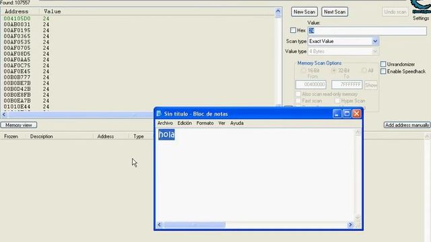This screenshot has width=431, height=242.
Task: Open Memory view
Action: 19,125
